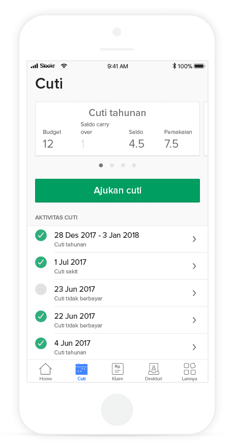Expand the 1 Jul 2017 entry chevron
This screenshot has height=443, width=234.
point(194,266)
